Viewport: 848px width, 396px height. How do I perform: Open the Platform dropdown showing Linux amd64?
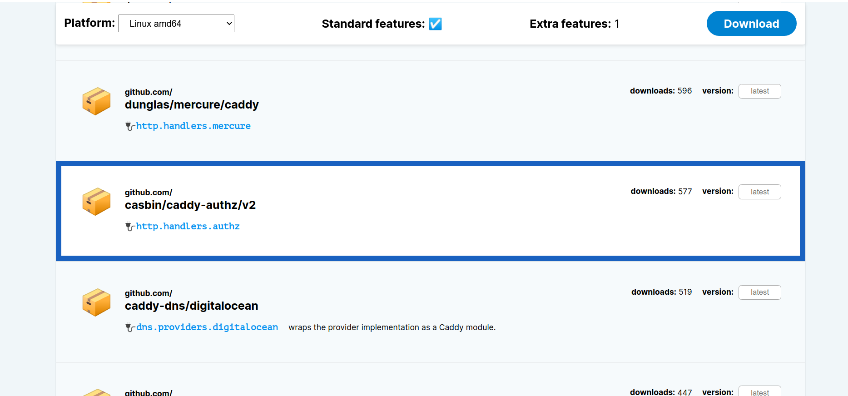pos(176,23)
